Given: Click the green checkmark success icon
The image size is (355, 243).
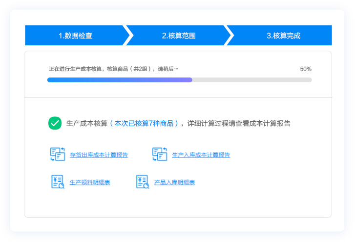Looking at the screenshot, I should coord(55,123).
